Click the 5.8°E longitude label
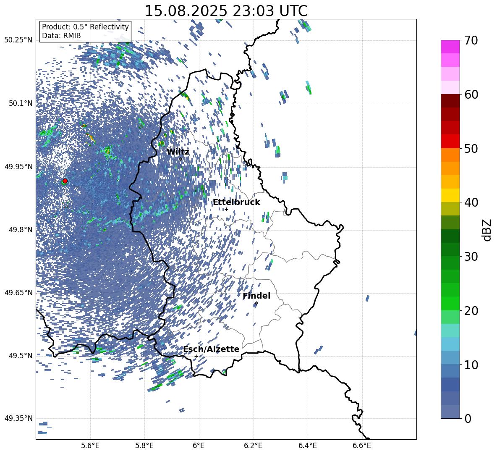The width and height of the screenshot is (497, 454). pyautogui.click(x=144, y=446)
